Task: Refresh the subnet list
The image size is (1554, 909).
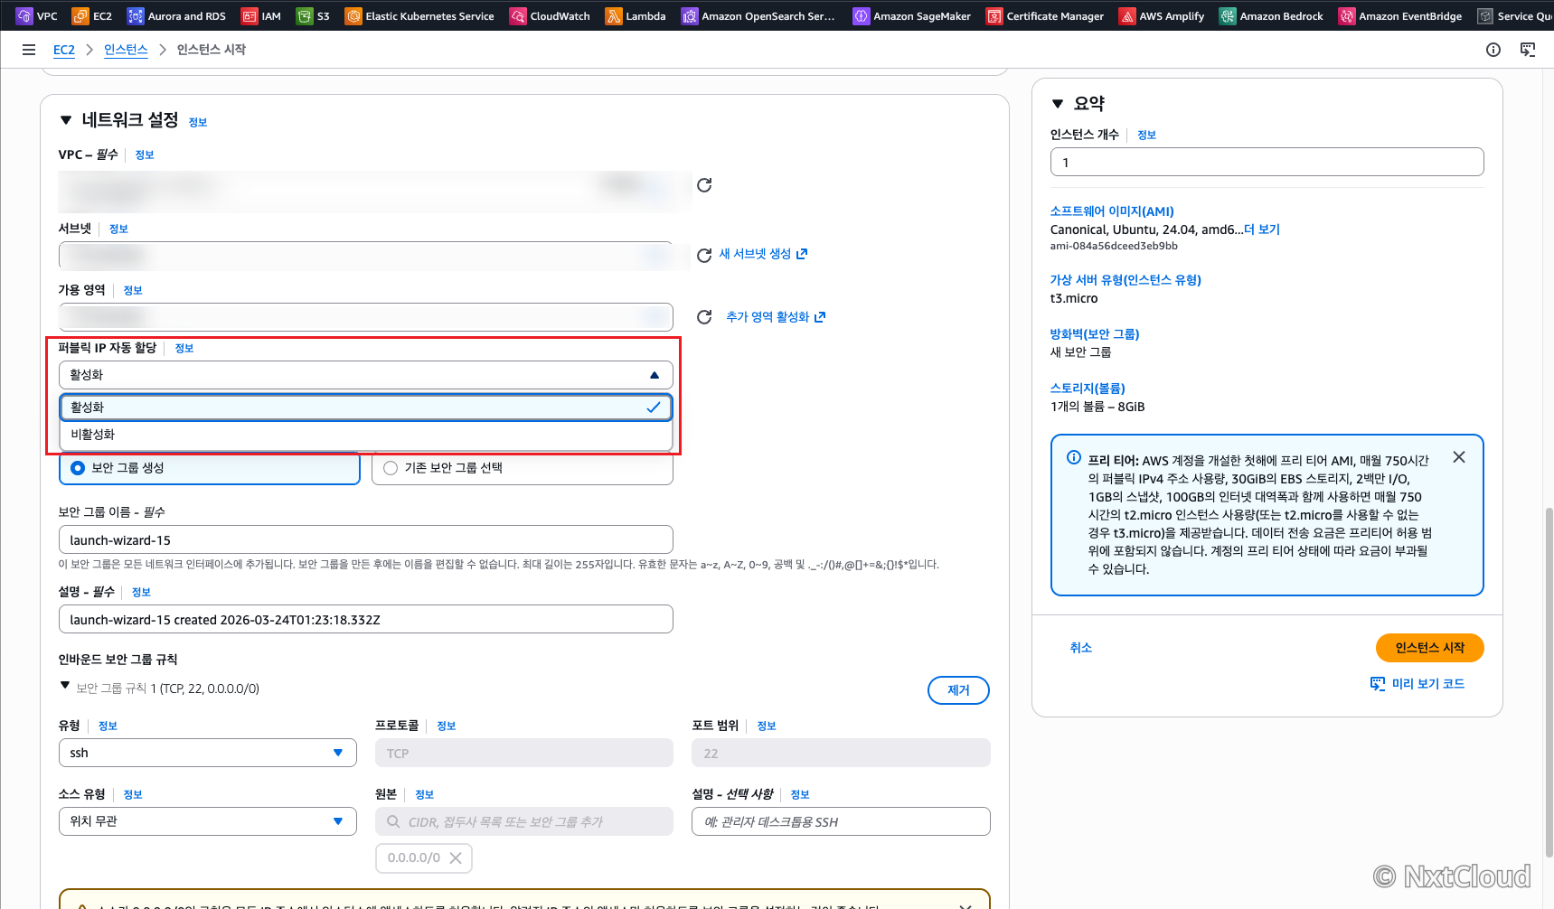Action: tap(704, 255)
